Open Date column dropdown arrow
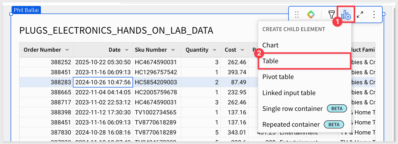This screenshot has height=144, width=398. [127, 50]
